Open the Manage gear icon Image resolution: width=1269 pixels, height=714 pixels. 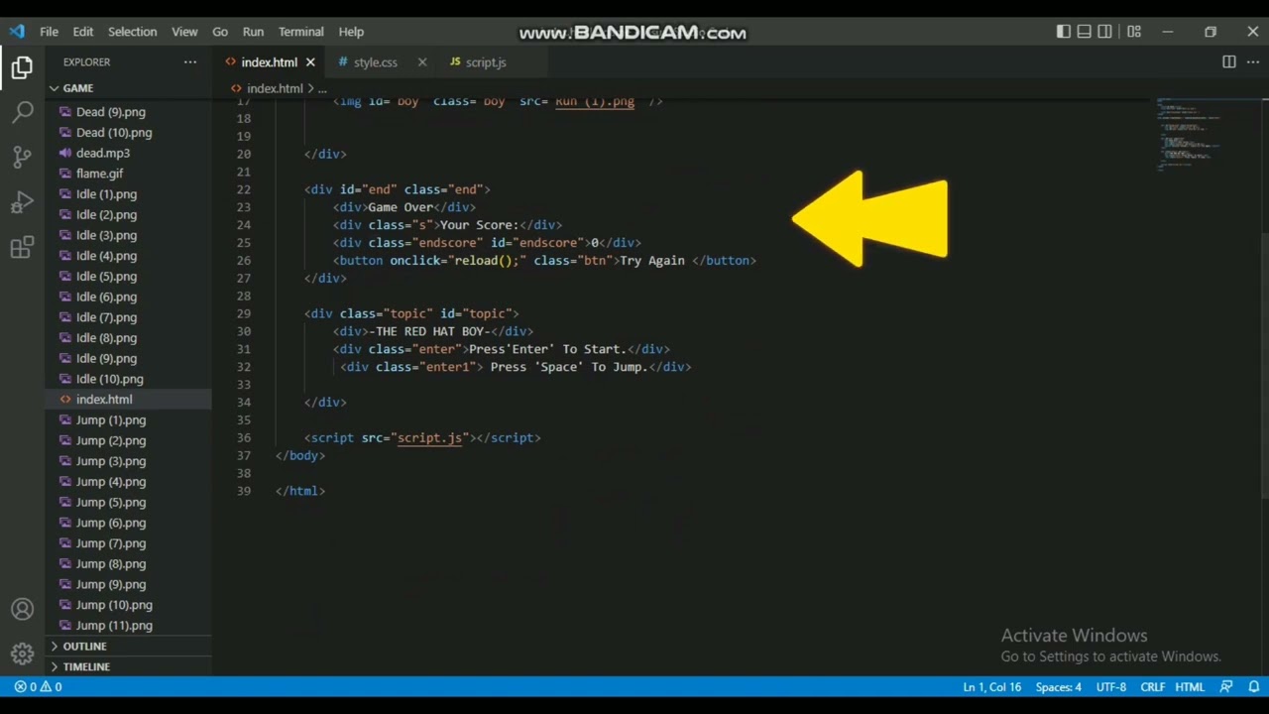pyautogui.click(x=22, y=654)
